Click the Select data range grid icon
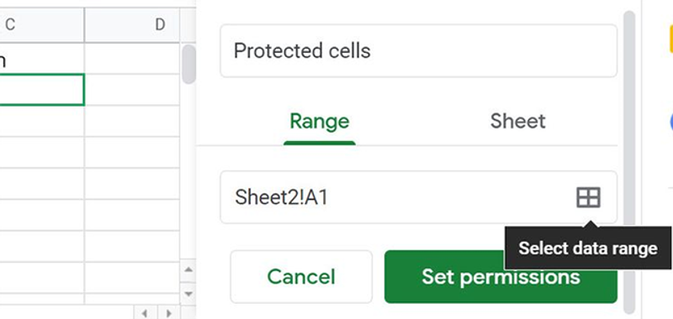673x319 pixels. pos(588,198)
